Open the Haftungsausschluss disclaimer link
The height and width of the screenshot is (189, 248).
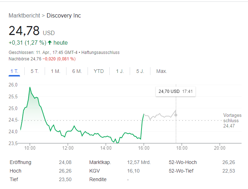click(100, 53)
